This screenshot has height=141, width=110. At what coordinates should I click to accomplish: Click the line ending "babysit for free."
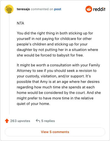coord(50,55)
